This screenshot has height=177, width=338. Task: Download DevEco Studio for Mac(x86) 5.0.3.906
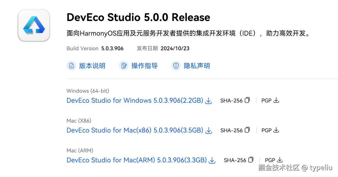pyautogui.click(x=135, y=130)
